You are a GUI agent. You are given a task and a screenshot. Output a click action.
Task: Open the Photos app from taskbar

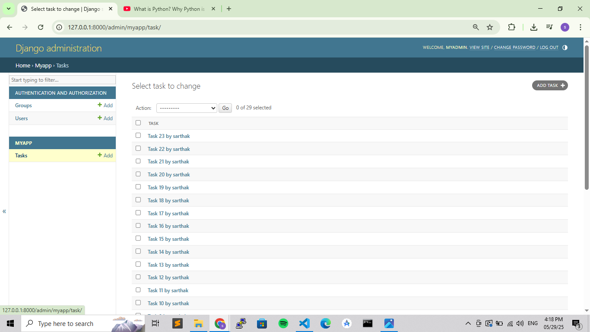pos(389,323)
